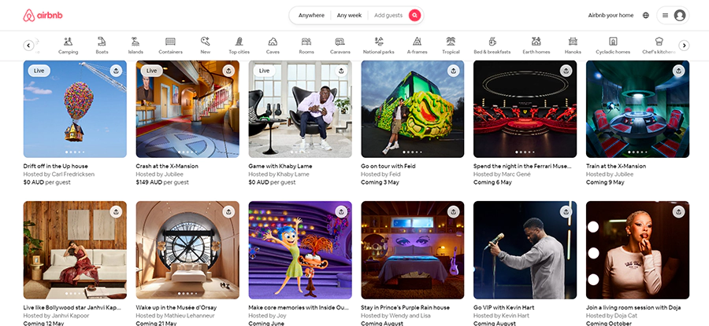
Task: Click the Rooms category icon
Action: tap(306, 42)
